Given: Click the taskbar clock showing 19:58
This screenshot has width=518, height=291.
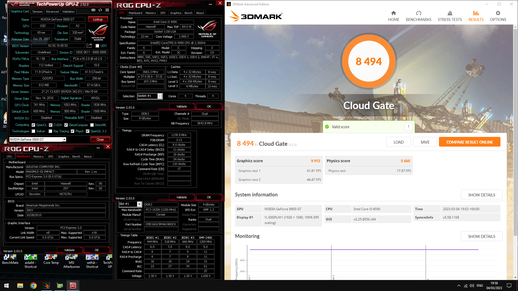Looking at the screenshot, I should click(x=494, y=286).
